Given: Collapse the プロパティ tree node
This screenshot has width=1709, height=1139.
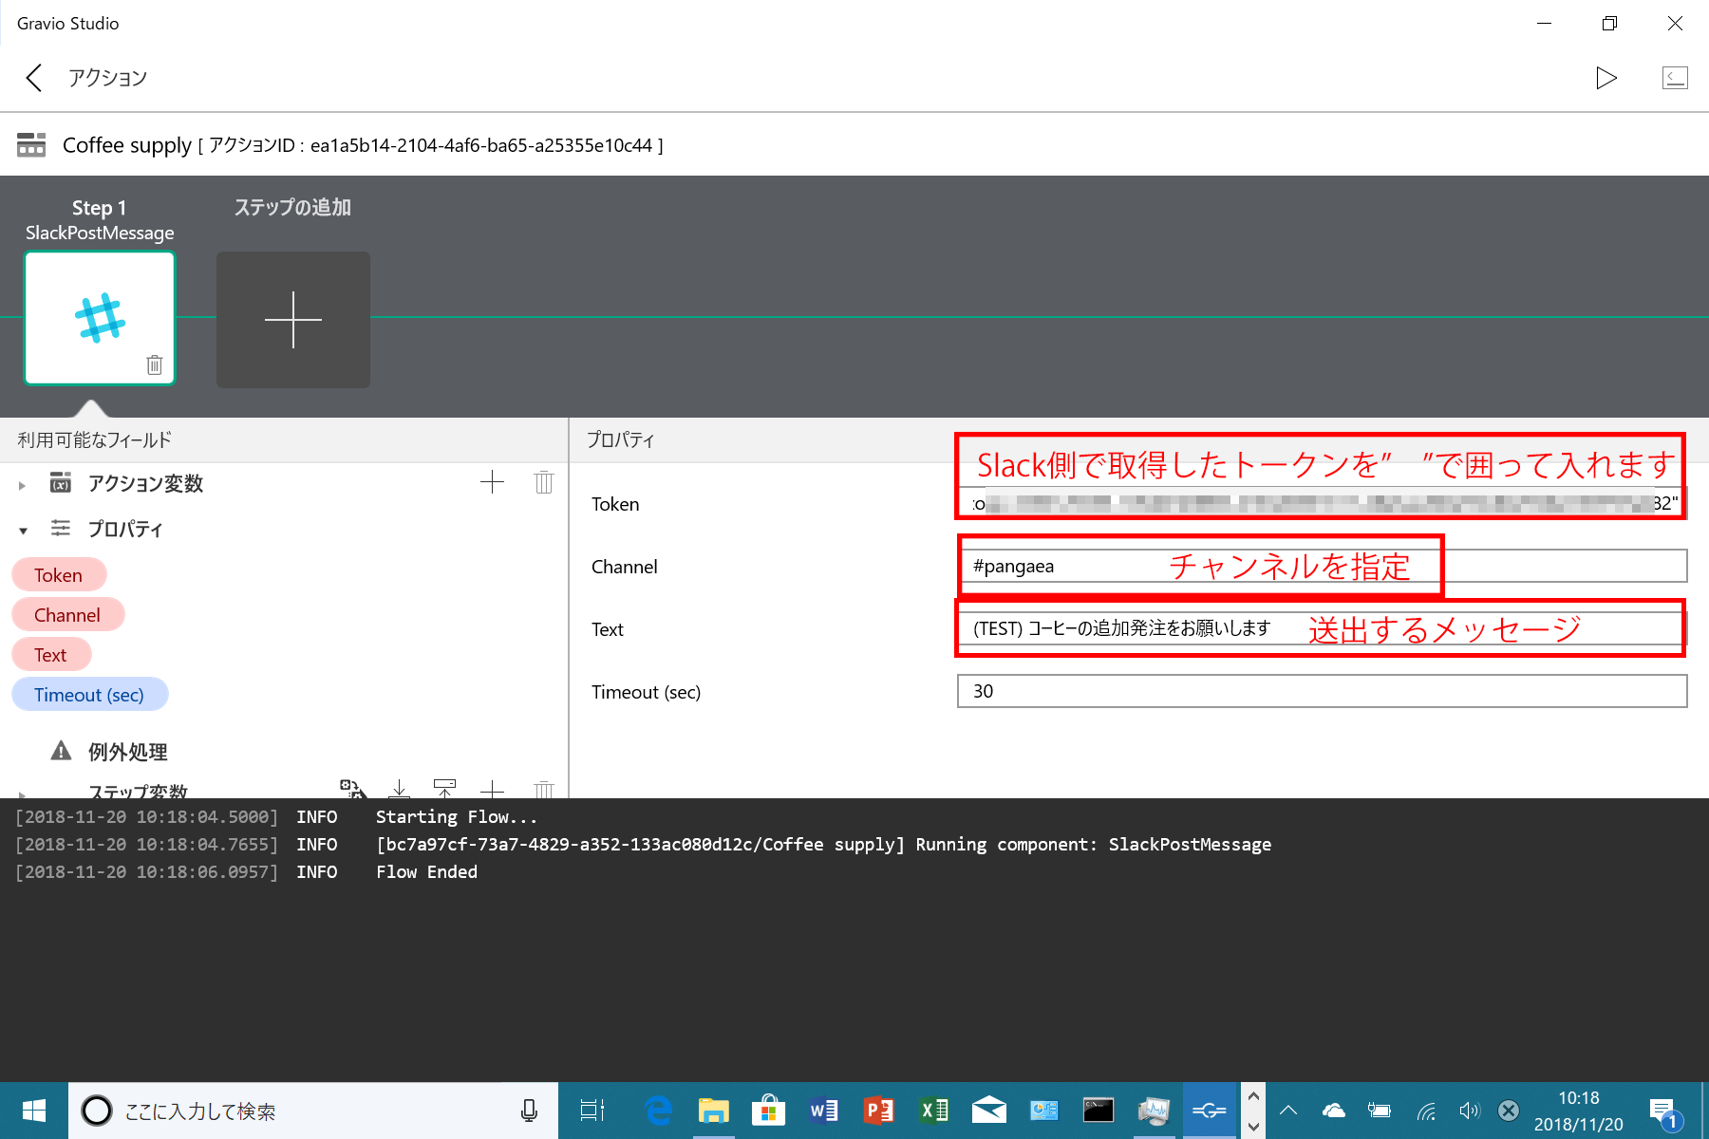Looking at the screenshot, I should tap(23, 531).
